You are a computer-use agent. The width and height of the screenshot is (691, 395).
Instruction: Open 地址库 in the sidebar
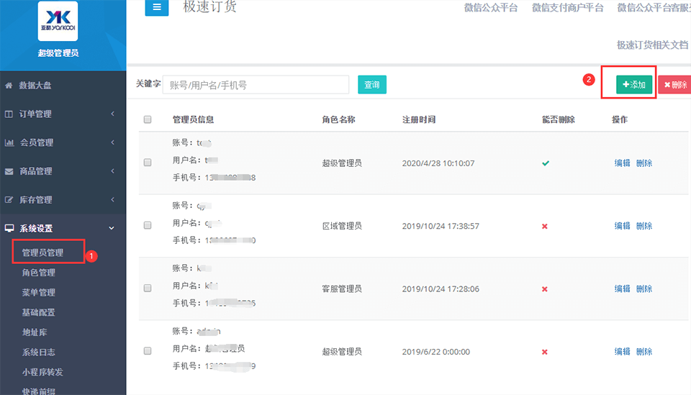coord(35,332)
